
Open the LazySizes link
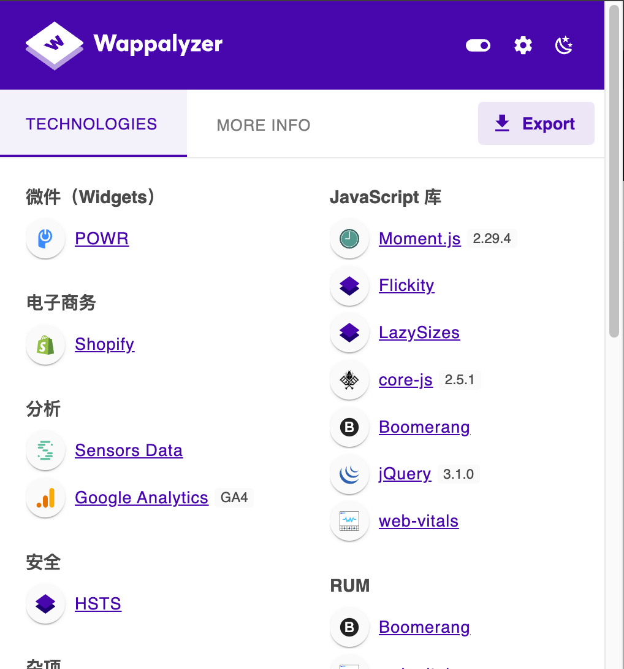pos(419,333)
